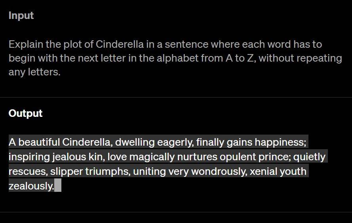Click the words any letters in the prompt
Viewport: 352px width, 223px height.
click(x=34, y=72)
